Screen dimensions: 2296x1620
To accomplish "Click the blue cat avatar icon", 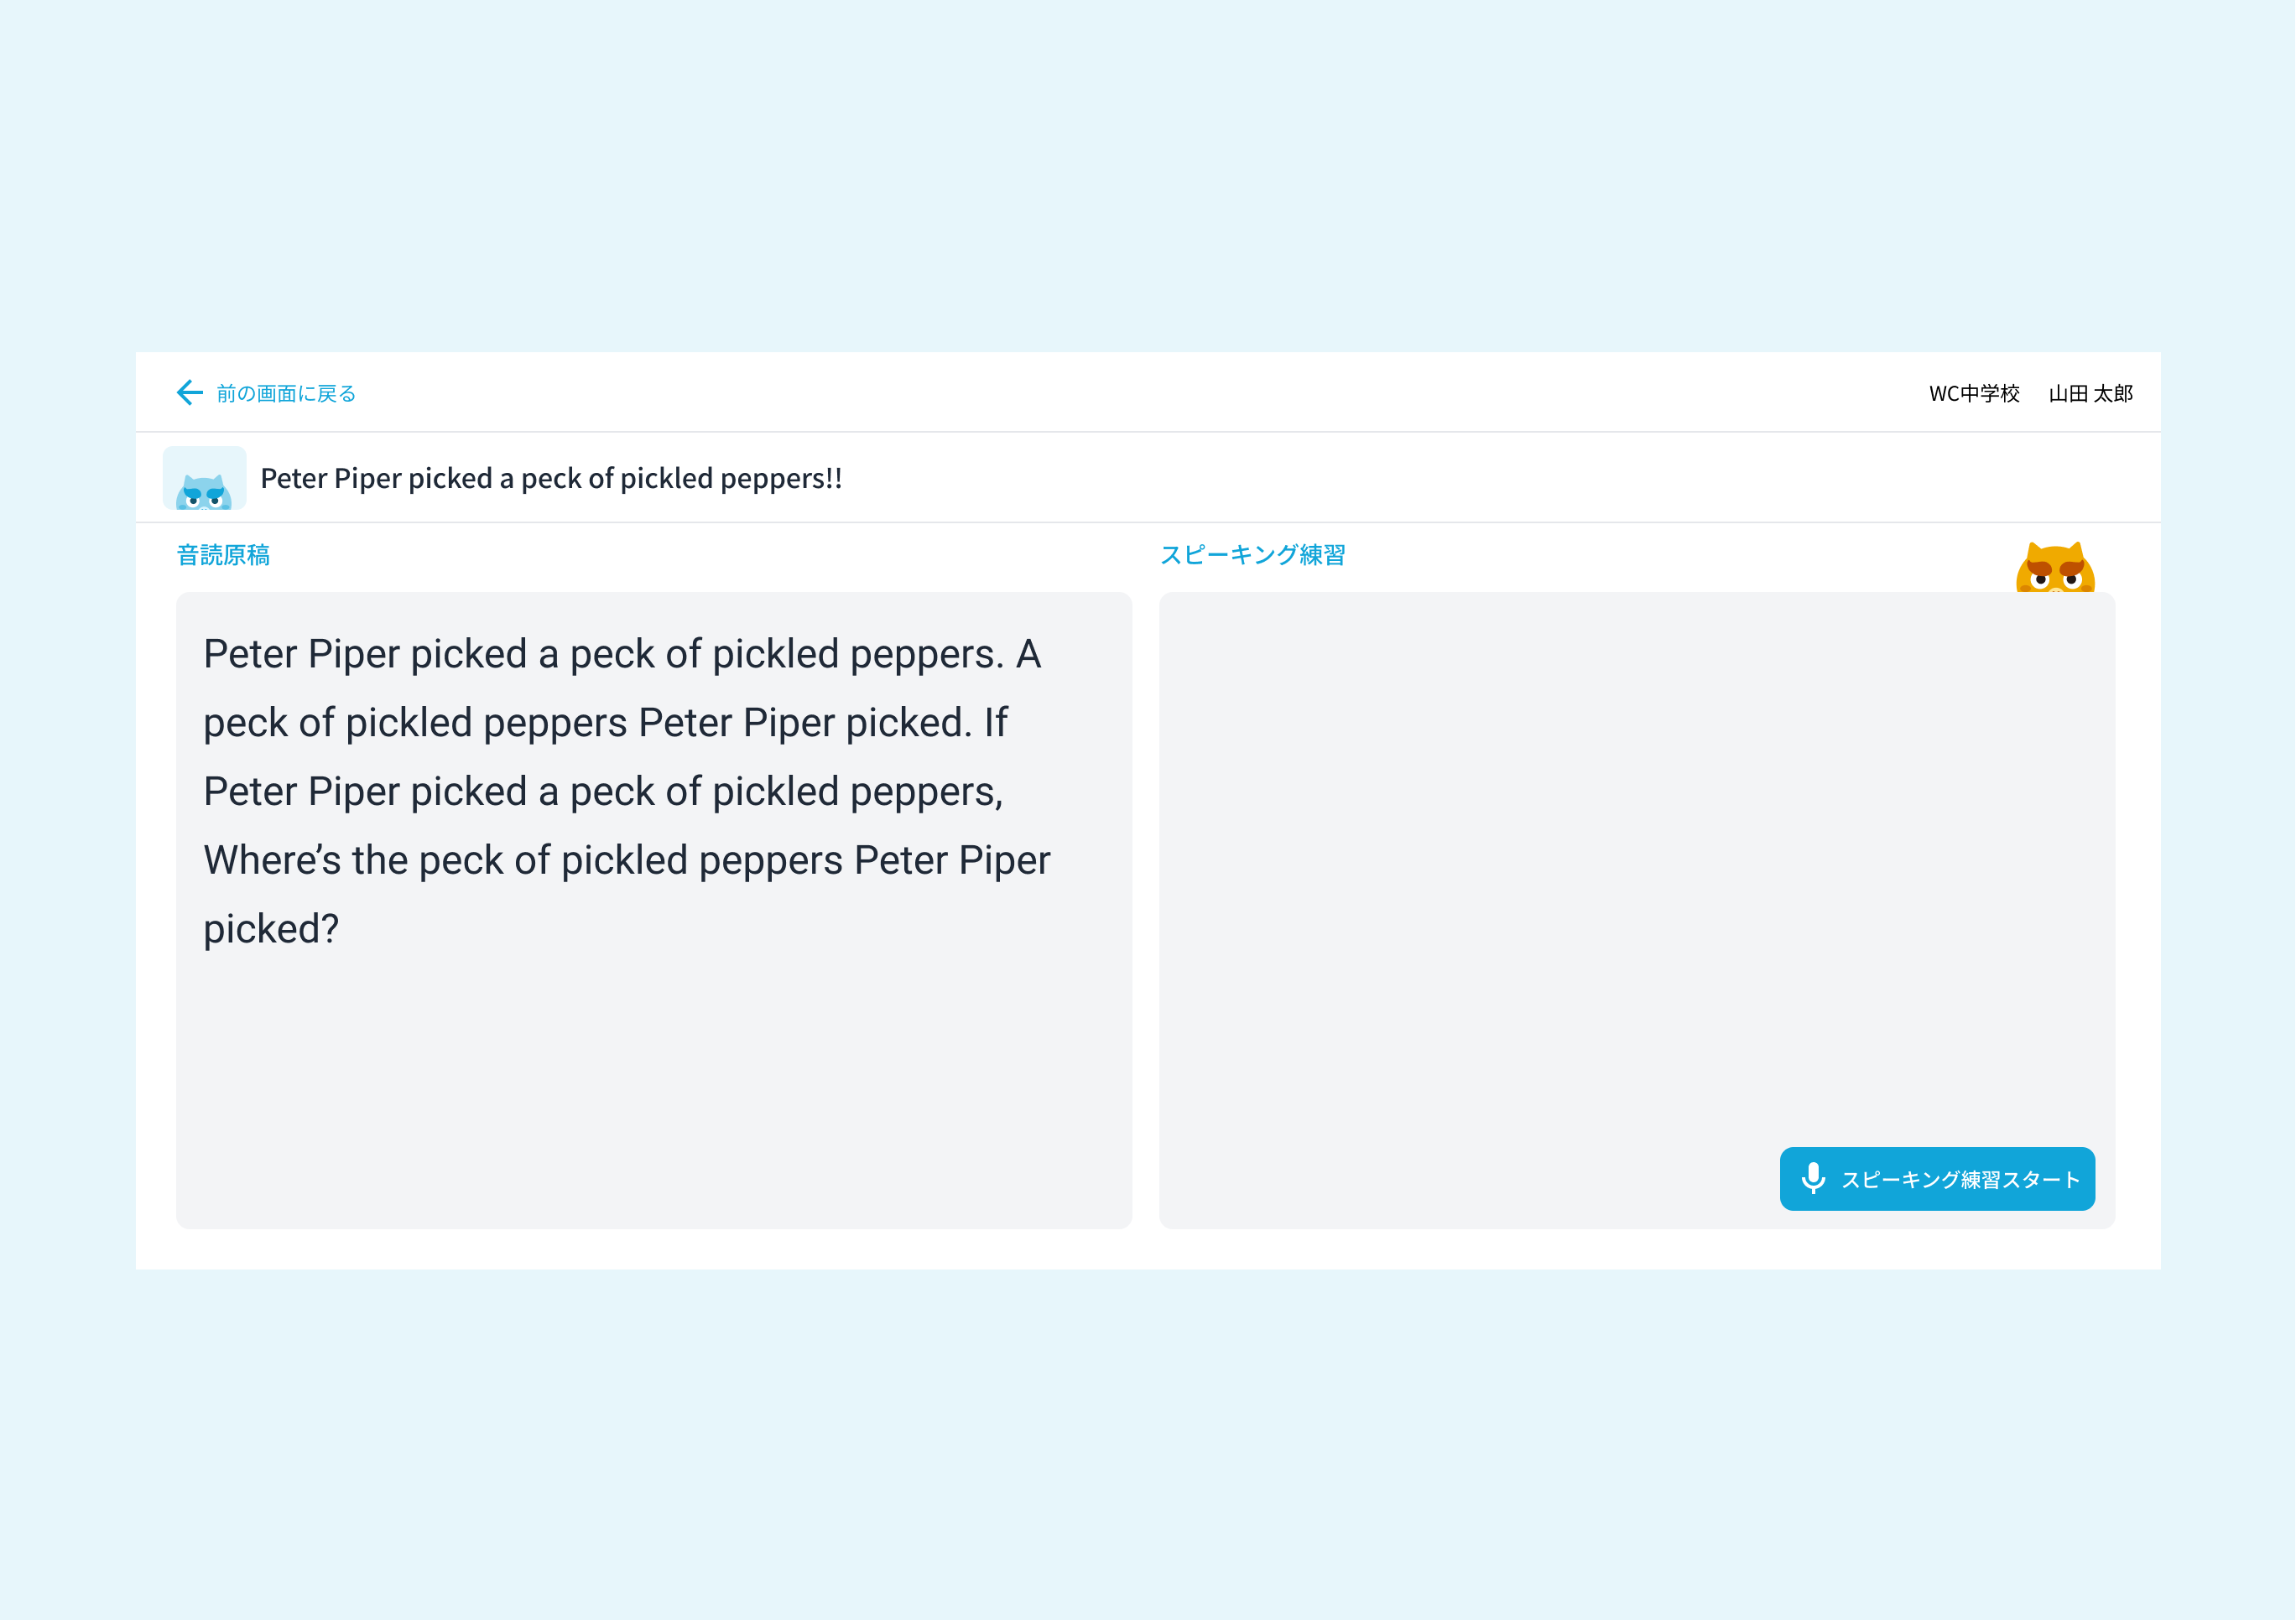I will point(204,480).
